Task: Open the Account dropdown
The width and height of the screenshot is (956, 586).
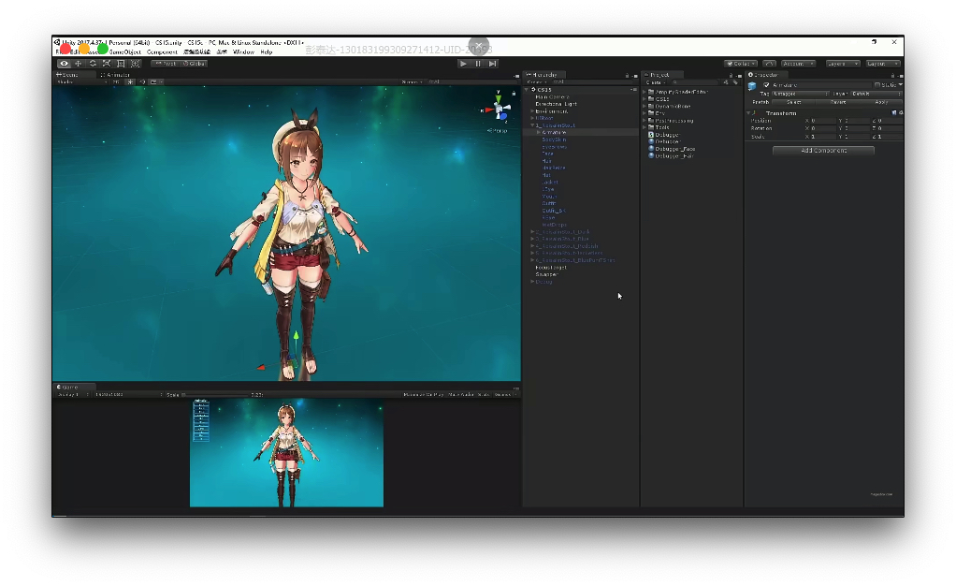Action: coord(798,64)
